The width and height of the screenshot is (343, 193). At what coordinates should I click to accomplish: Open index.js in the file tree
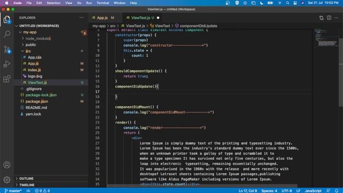coord(34,70)
